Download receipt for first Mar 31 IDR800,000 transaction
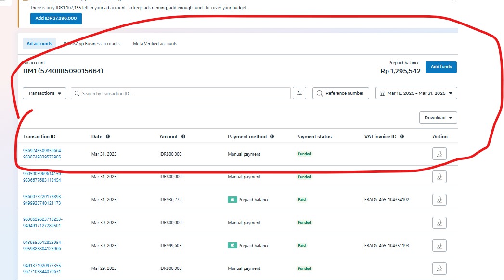The height and width of the screenshot is (280, 504). coord(439,154)
